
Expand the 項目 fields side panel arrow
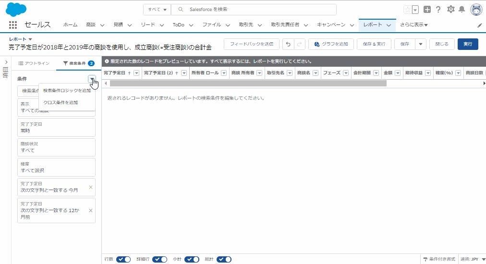tap(6, 62)
